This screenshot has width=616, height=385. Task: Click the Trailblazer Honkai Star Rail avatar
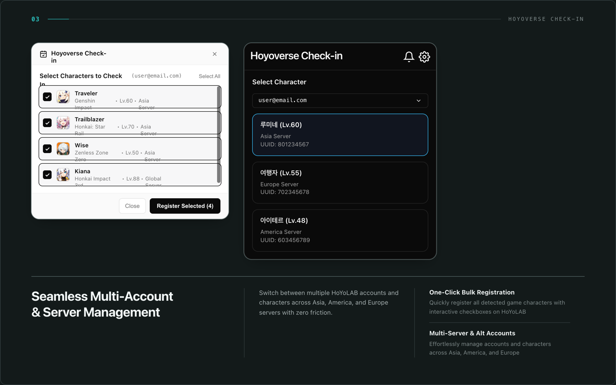click(x=63, y=123)
